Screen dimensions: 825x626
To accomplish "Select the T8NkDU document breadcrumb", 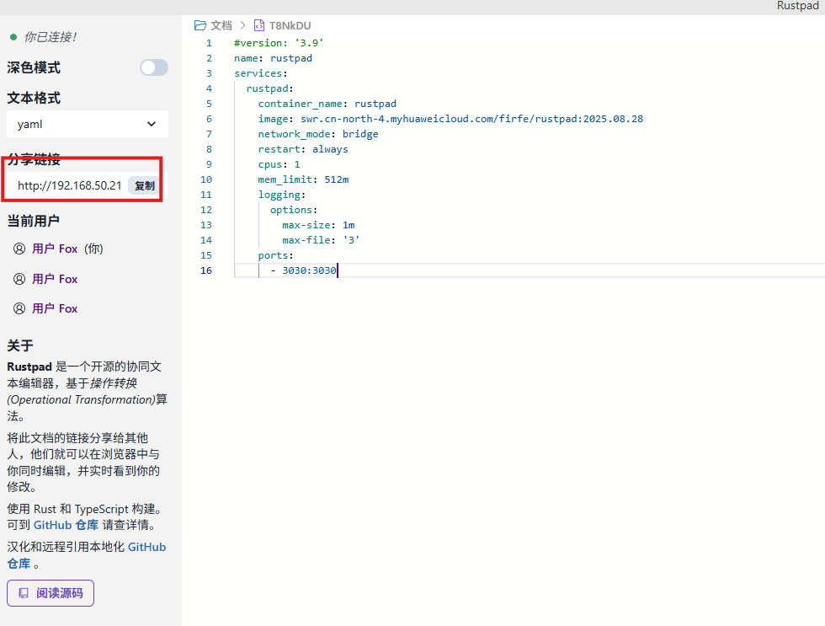I will coord(290,25).
